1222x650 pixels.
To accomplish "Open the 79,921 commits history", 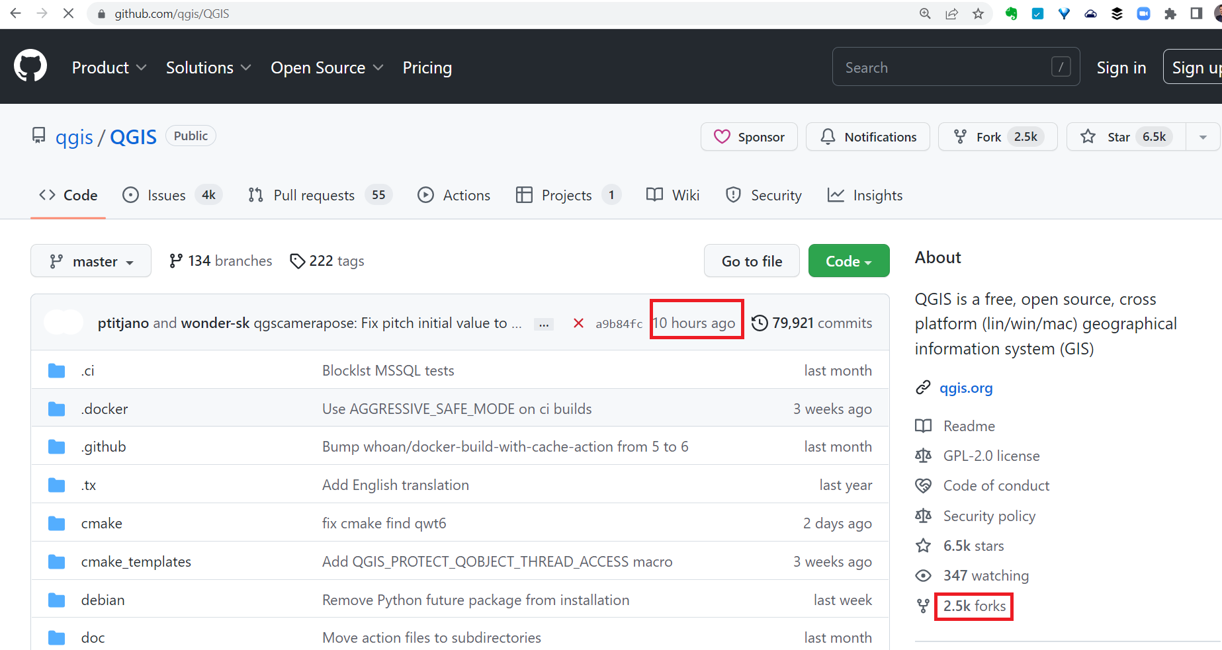I will point(812,323).
